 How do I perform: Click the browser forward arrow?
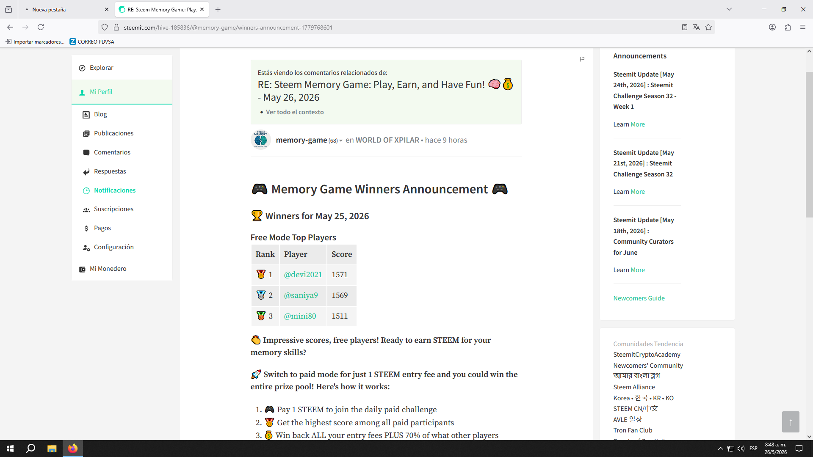point(25,27)
